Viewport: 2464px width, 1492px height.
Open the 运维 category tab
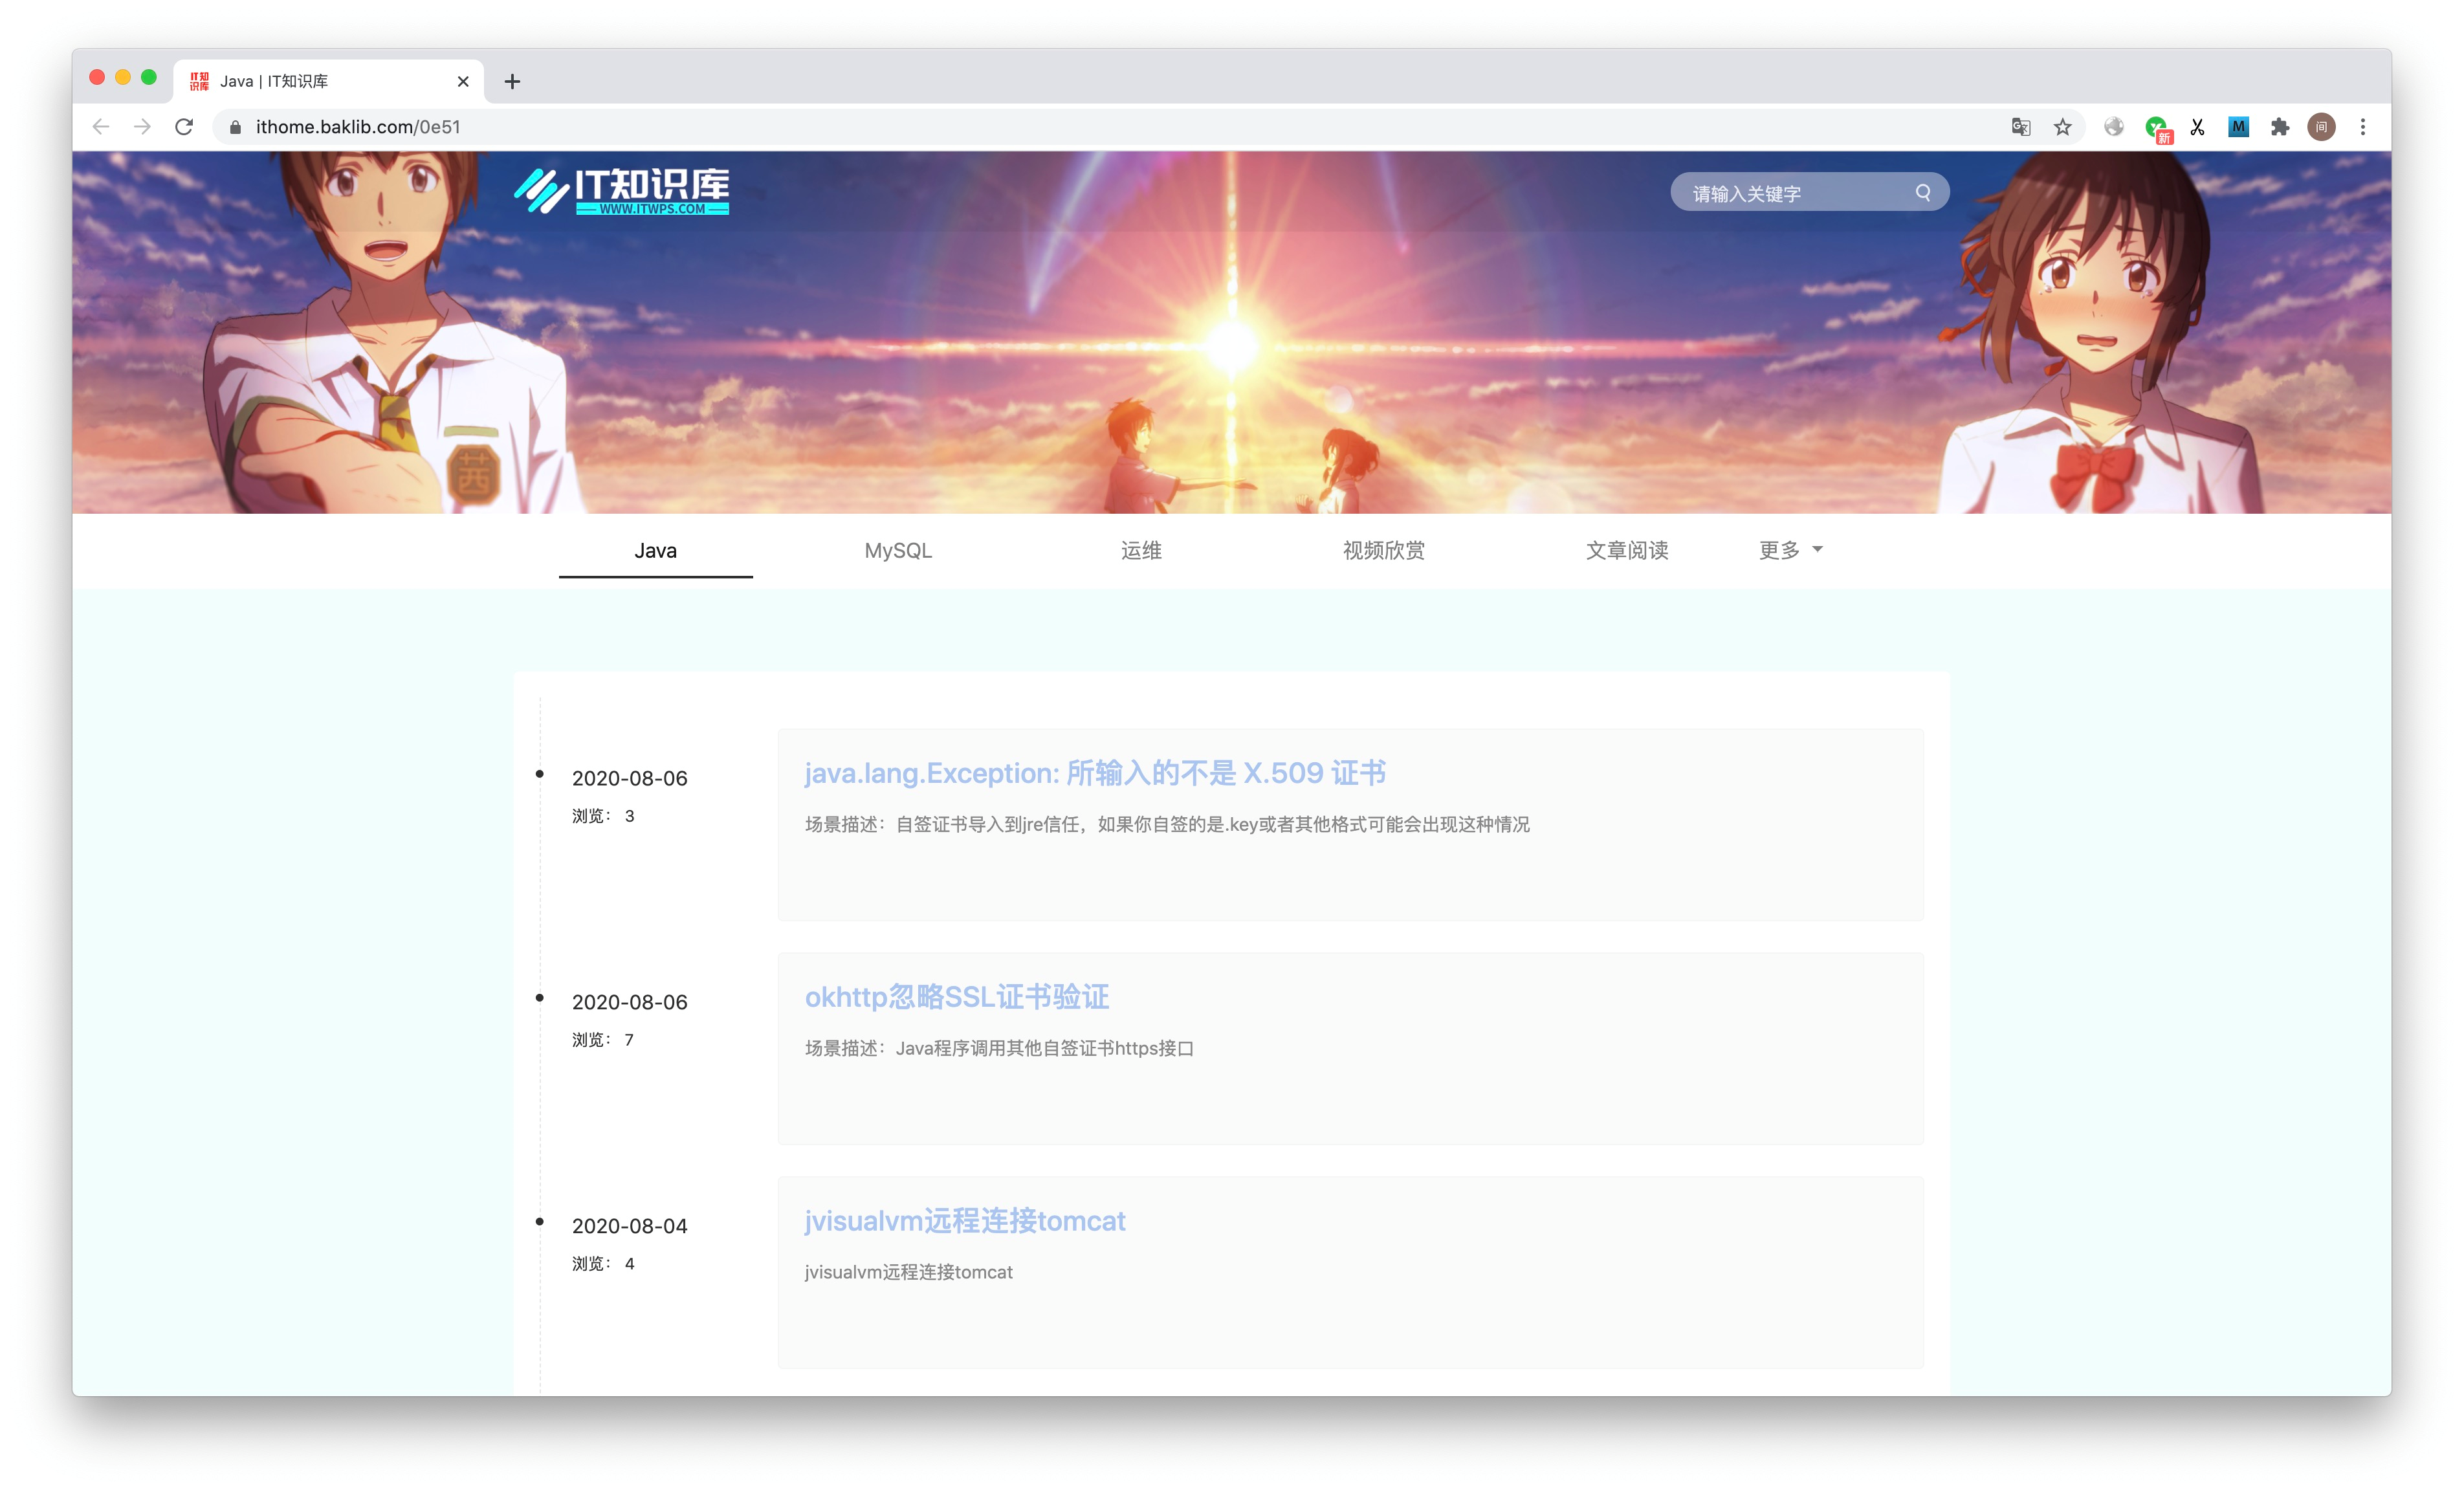pos(1141,550)
